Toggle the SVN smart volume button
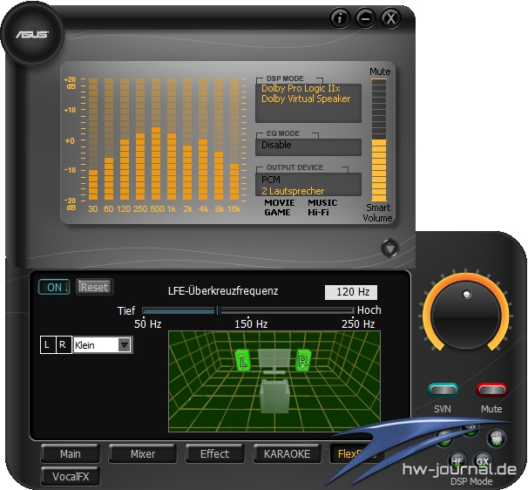Viewport: 528px width, 490px height. pyautogui.click(x=443, y=391)
